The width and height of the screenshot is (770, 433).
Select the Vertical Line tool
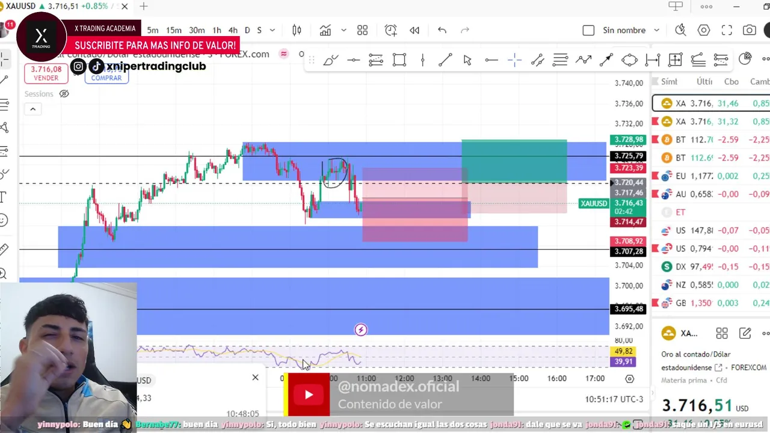422,60
